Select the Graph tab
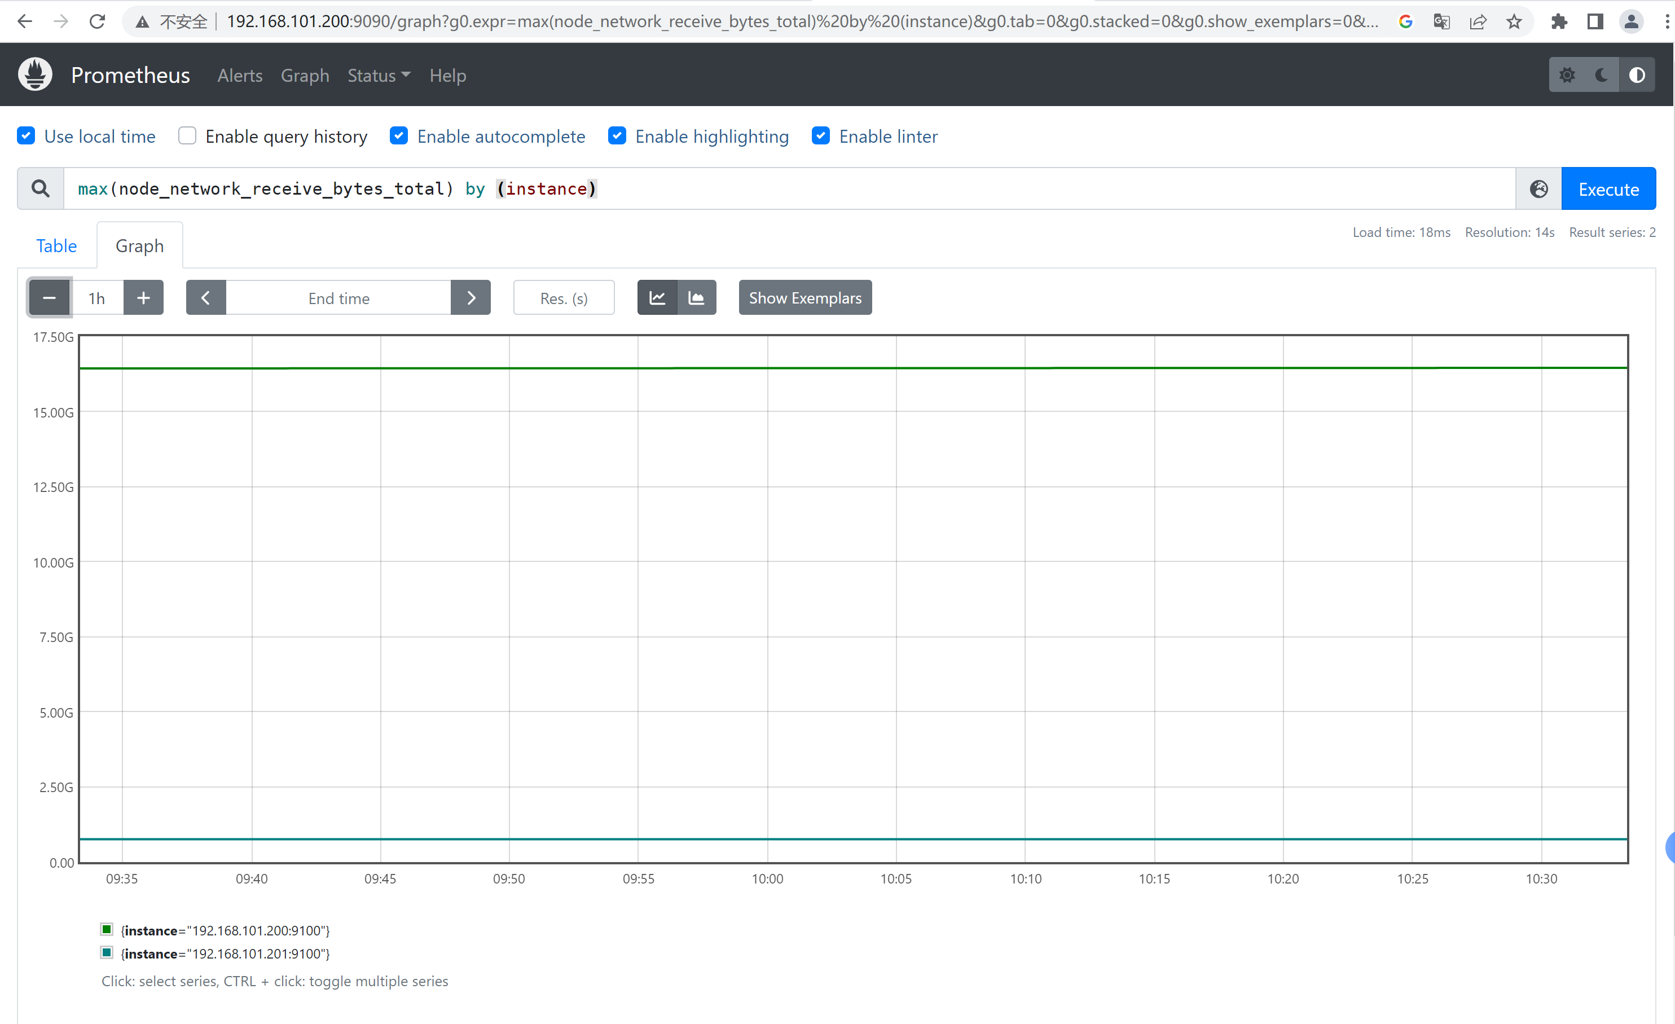 pos(139,245)
